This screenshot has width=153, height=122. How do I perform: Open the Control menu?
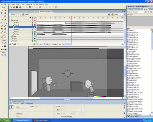[x=36, y=4]
